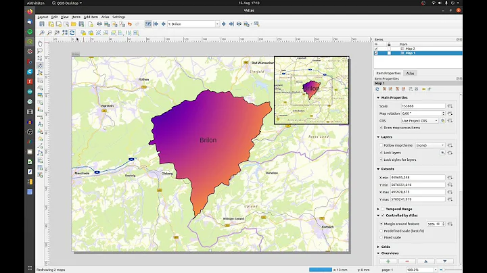Viewport: 487px width, 273px height.
Task: Collapse the Main Properties section
Action: coord(378,97)
